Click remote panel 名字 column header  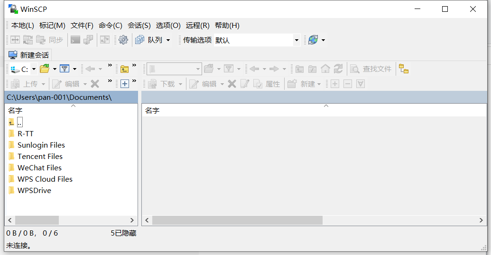coord(314,110)
